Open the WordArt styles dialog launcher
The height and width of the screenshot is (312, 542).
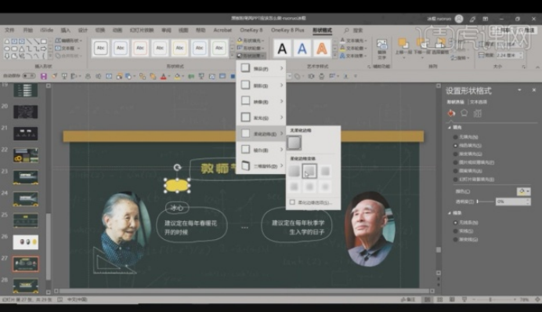[369, 67]
